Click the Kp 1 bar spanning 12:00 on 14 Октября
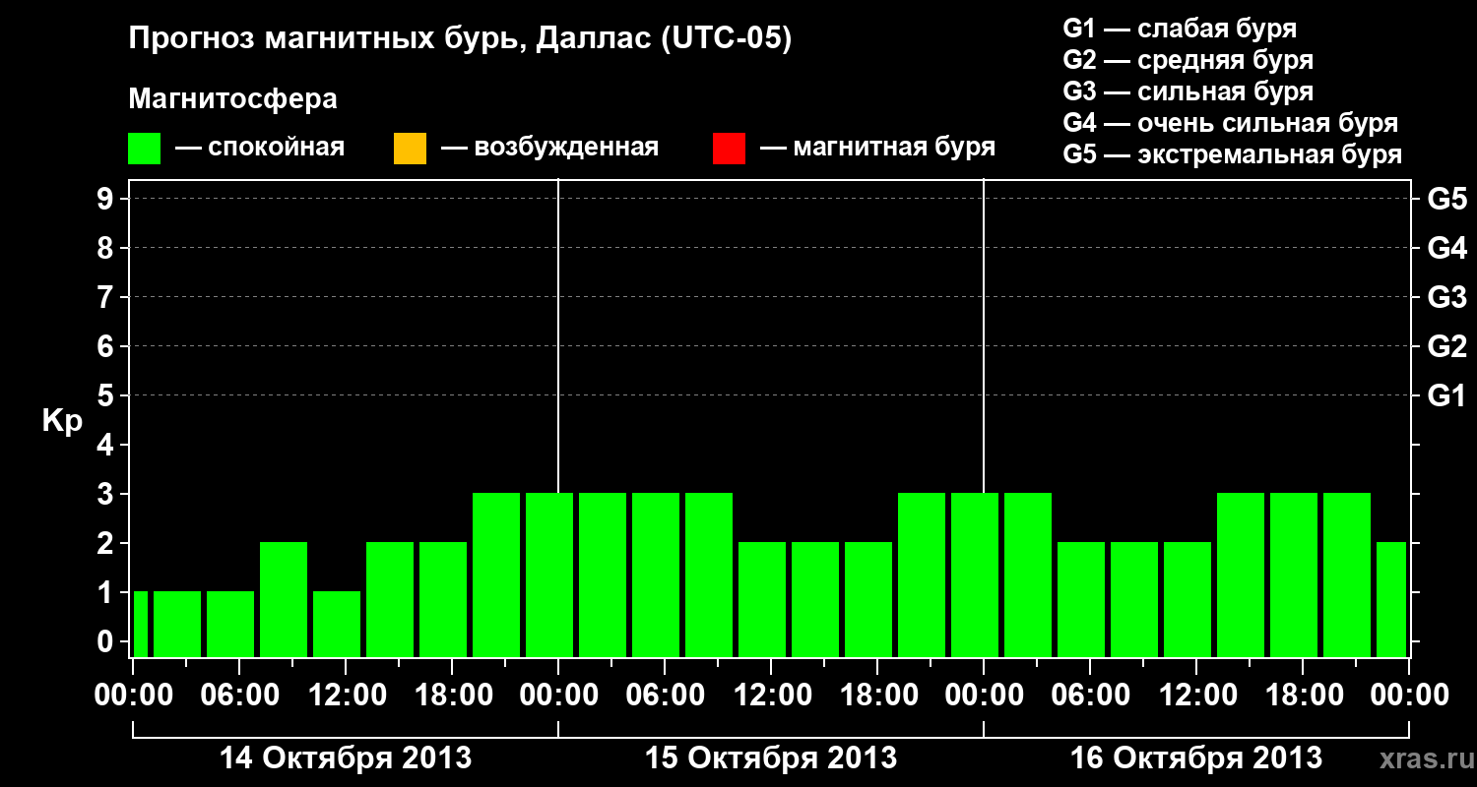The image size is (1477, 787). pos(337,624)
